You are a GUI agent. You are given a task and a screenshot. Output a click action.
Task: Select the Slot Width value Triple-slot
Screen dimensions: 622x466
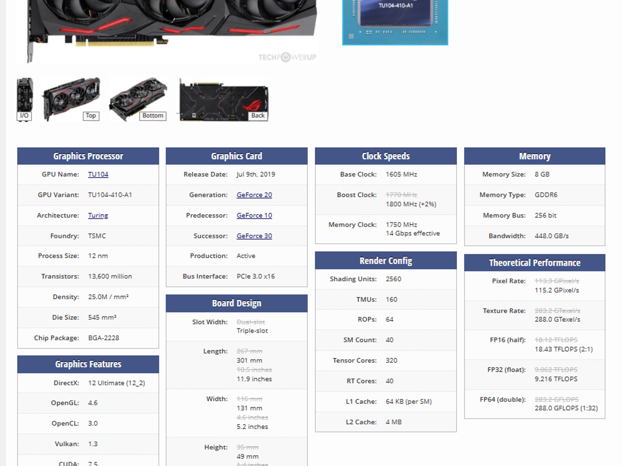(x=252, y=331)
